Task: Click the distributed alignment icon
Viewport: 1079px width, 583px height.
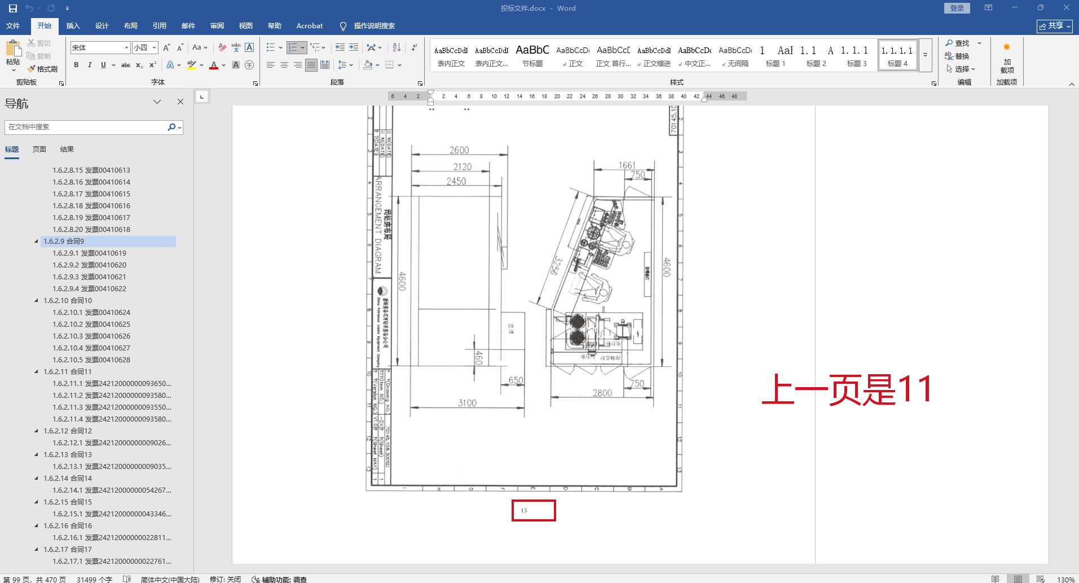Action: pyautogui.click(x=325, y=65)
